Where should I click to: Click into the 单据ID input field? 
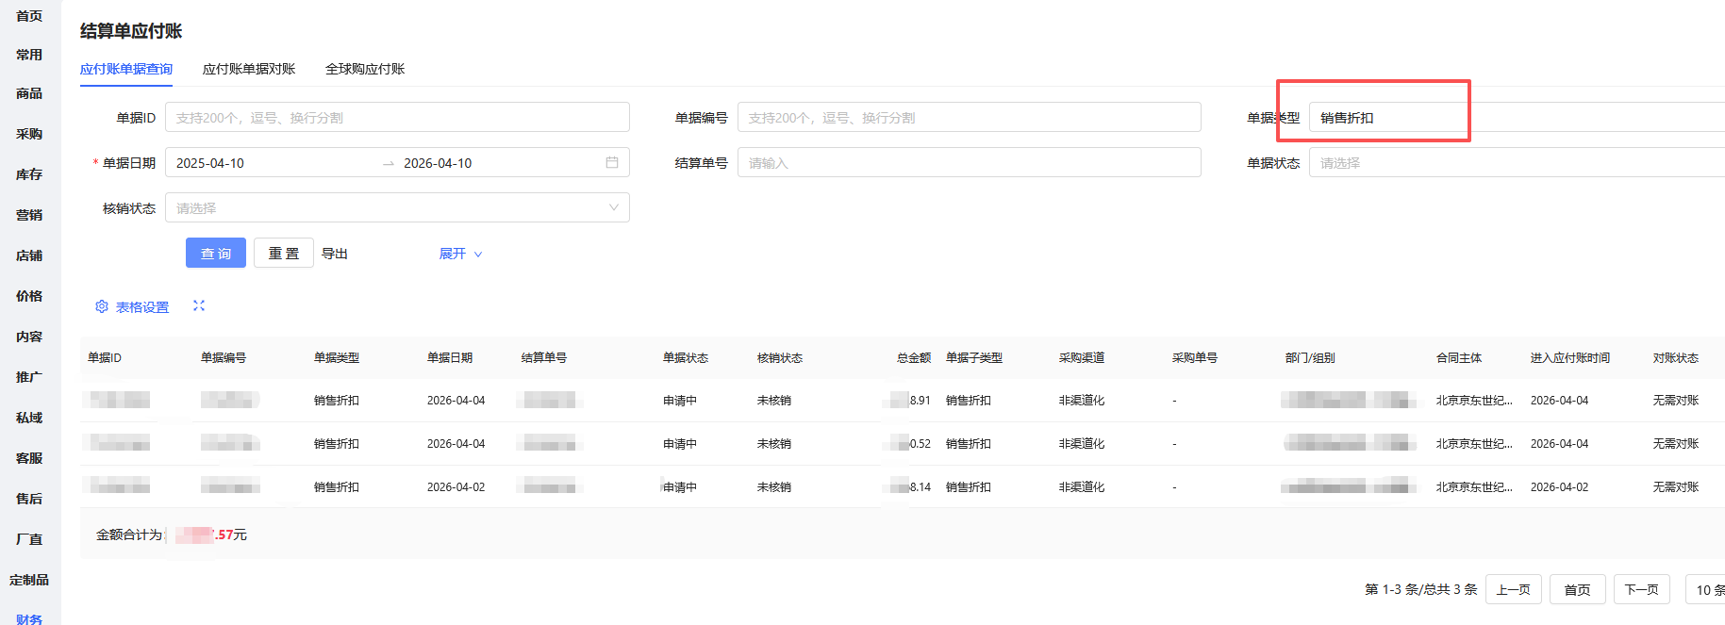pos(396,118)
